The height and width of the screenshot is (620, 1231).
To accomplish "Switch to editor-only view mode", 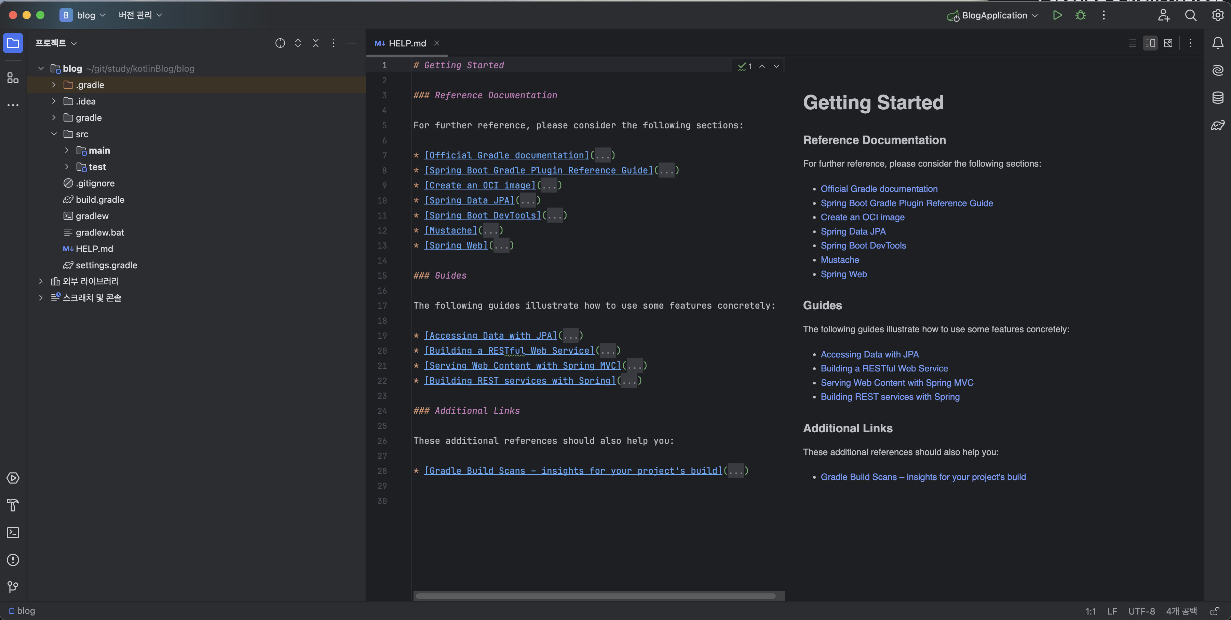I will click(x=1132, y=43).
